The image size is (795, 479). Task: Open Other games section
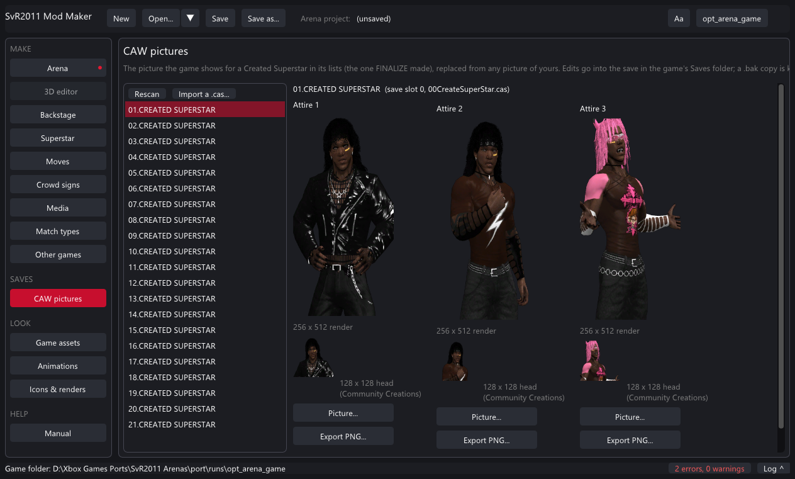pos(58,254)
